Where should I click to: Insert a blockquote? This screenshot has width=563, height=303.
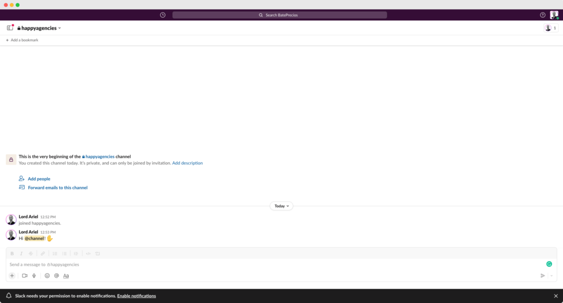pos(76,254)
